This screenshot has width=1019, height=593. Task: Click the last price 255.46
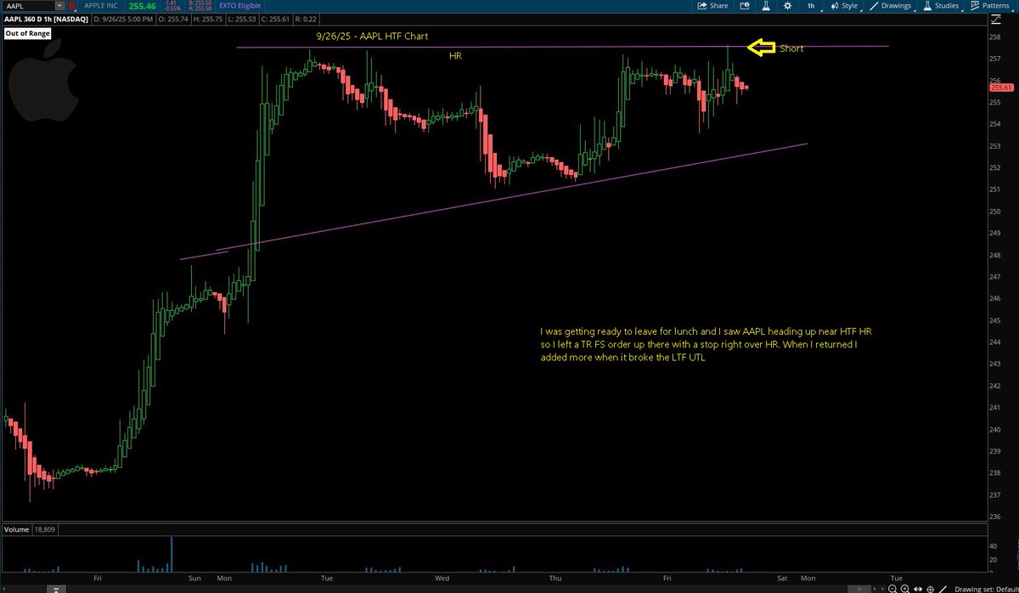pyautogui.click(x=144, y=5)
